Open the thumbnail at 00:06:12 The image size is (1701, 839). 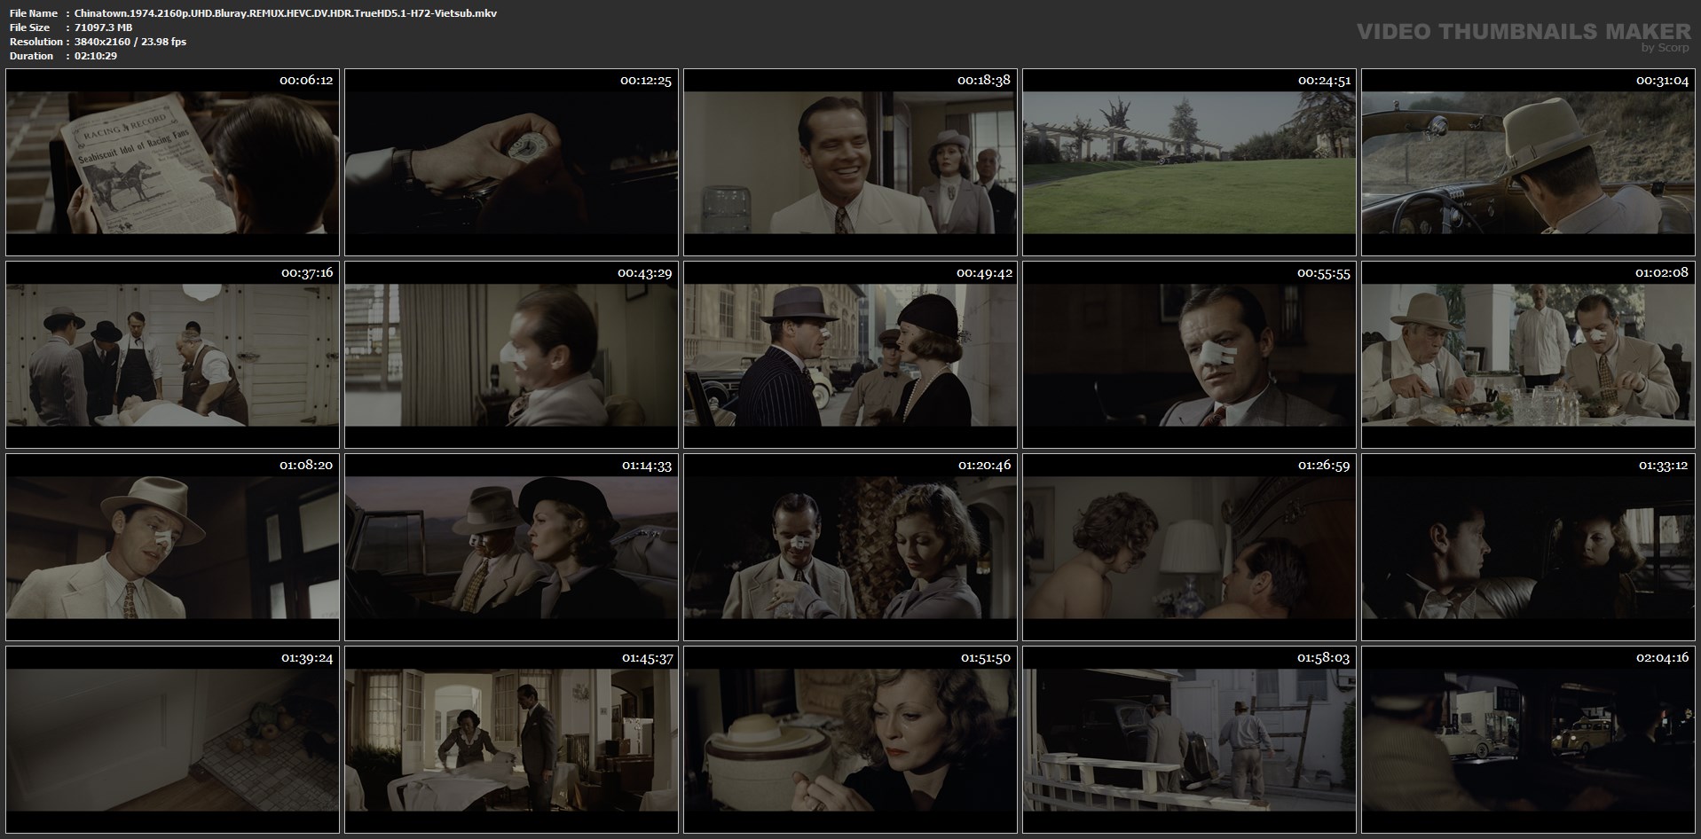(172, 162)
